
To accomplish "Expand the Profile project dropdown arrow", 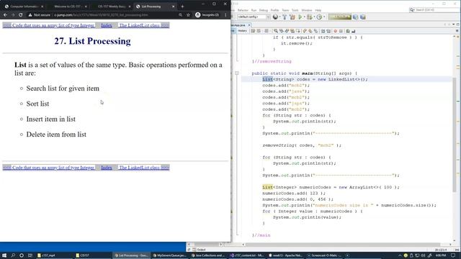I will (324, 17).
